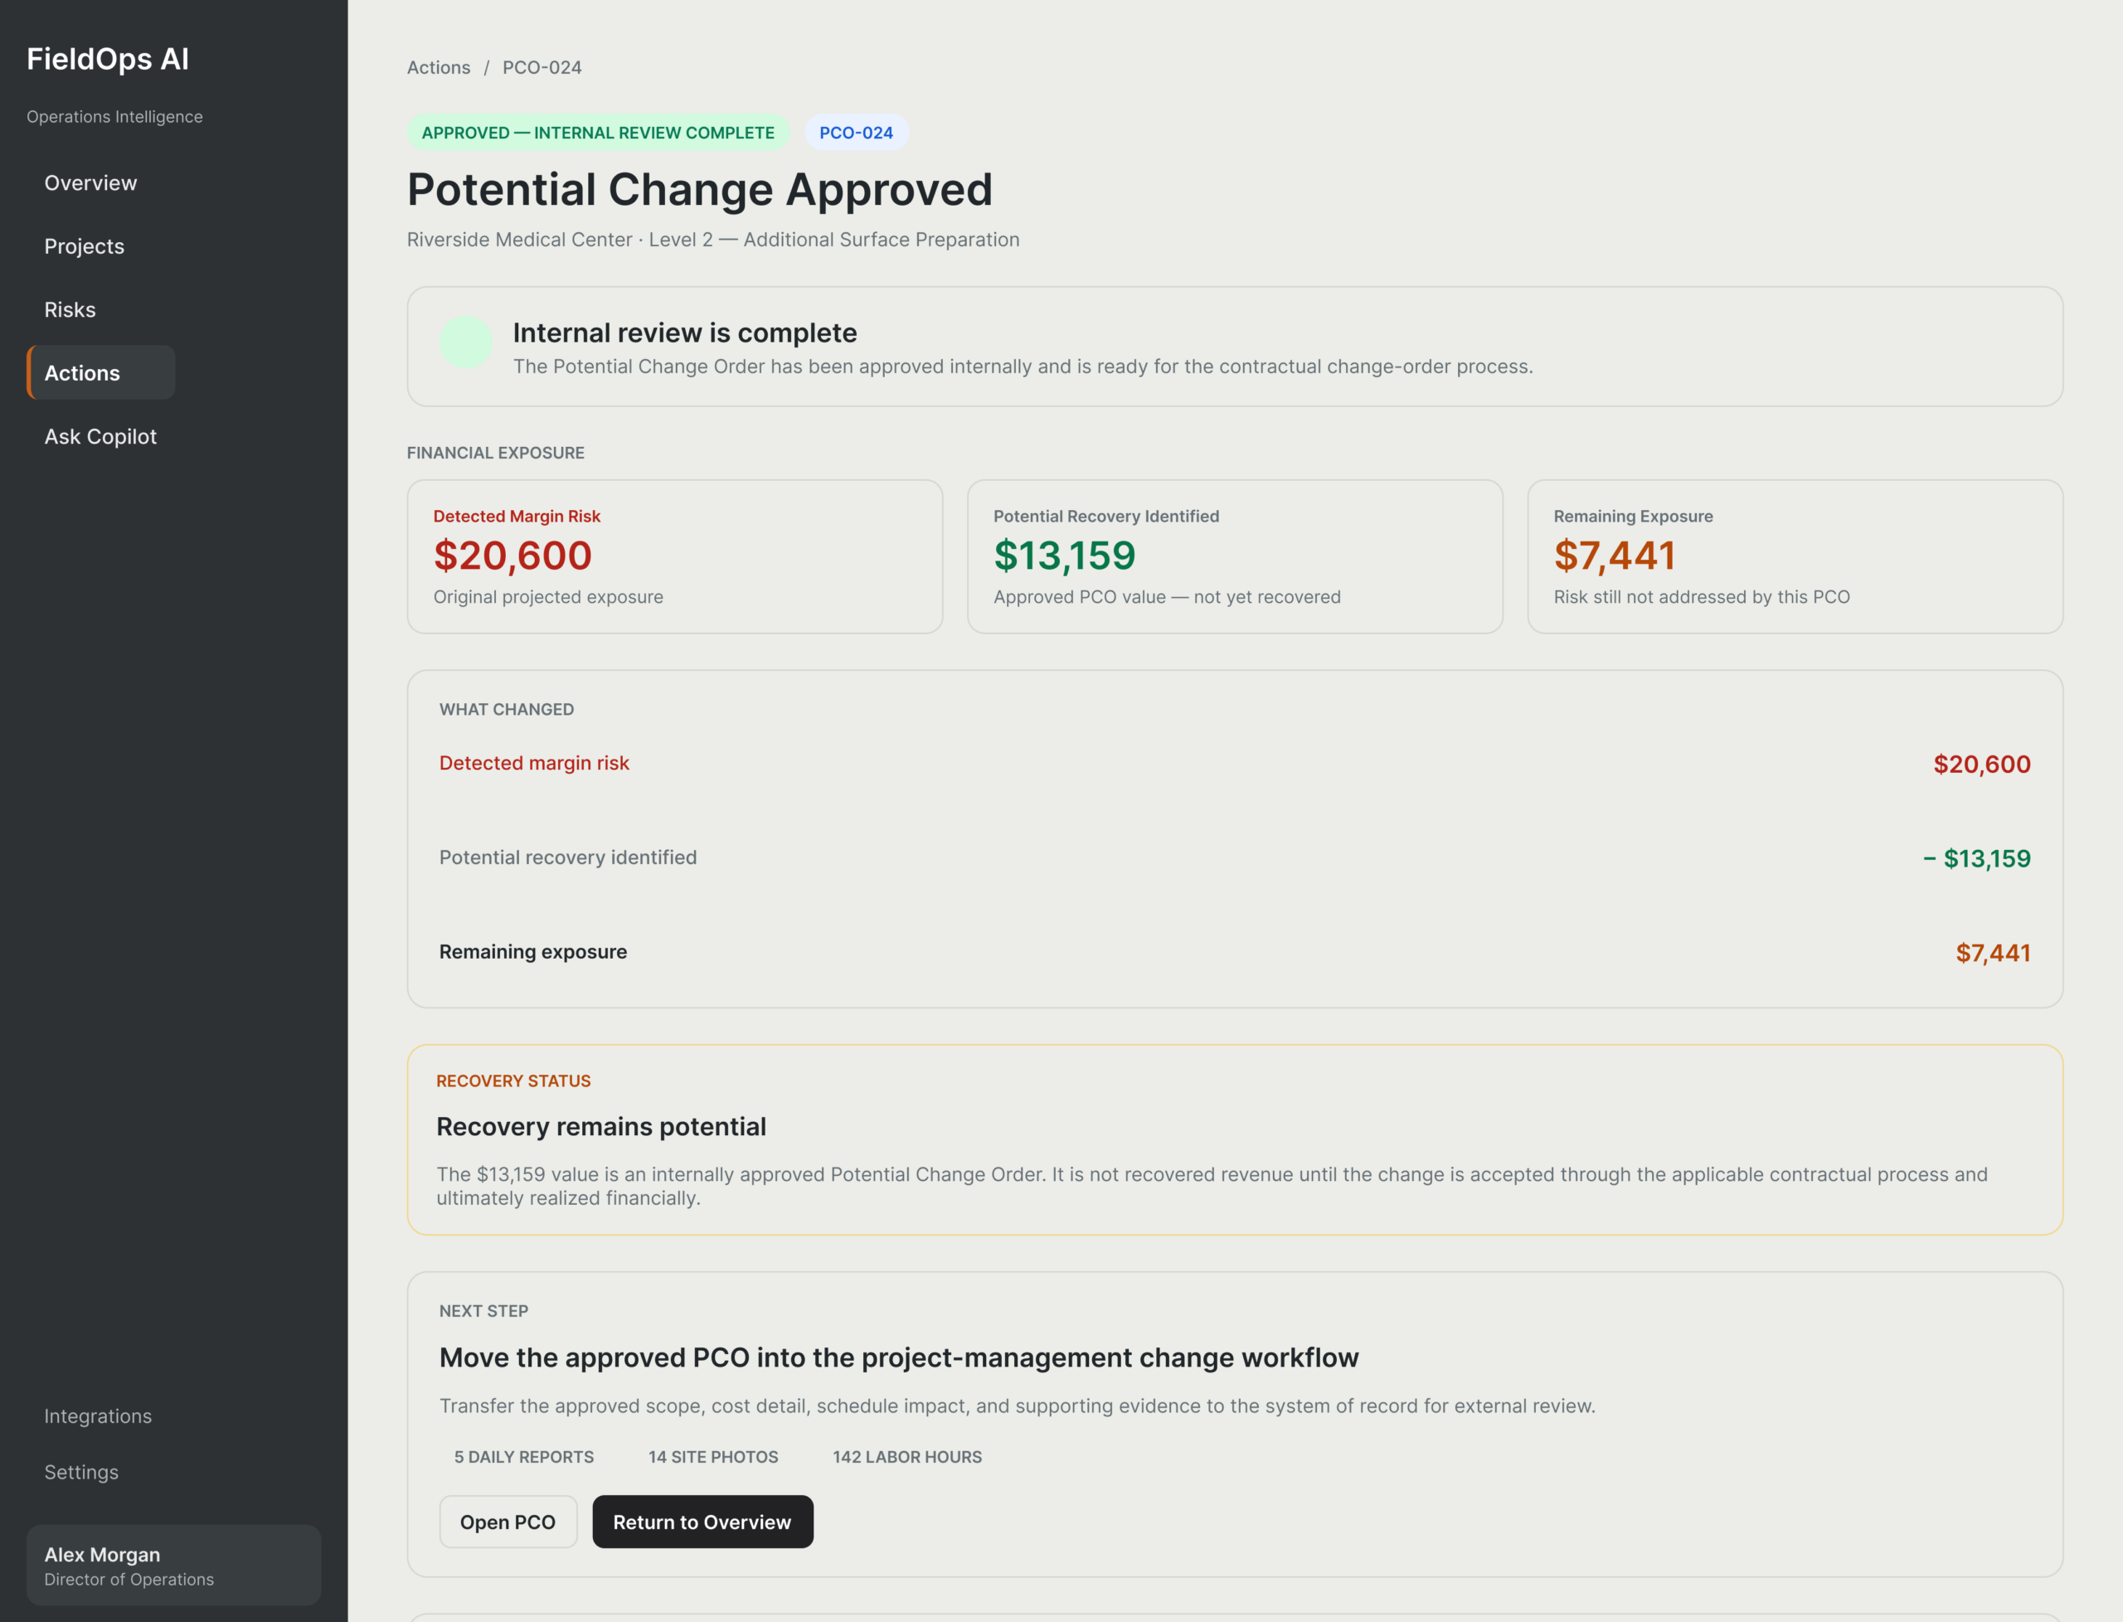
Task: Click the Approved internal review status badge
Action: pos(598,133)
